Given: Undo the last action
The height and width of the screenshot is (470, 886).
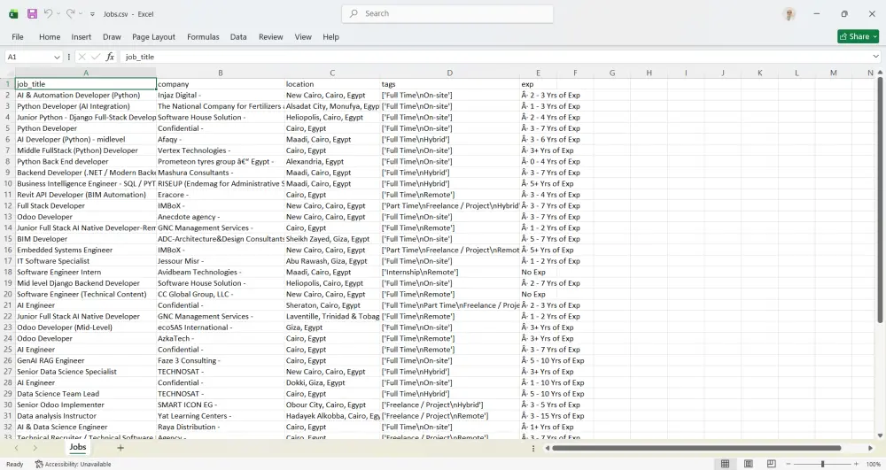Looking at the screenshot, I should (48, 13).
